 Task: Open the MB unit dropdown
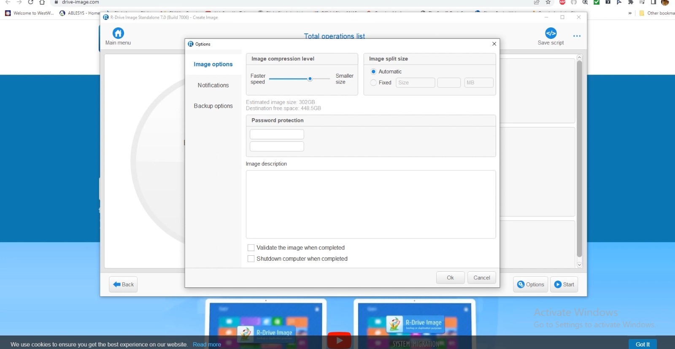click(x=478, y=83)
